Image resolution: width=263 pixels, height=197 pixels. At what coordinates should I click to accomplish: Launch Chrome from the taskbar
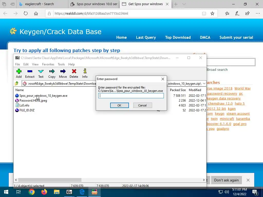click(x=31, y=192)
